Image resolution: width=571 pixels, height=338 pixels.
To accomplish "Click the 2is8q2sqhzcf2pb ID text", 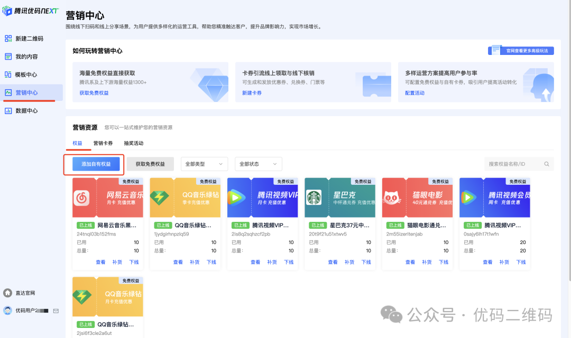I will [x=251, y=234].
